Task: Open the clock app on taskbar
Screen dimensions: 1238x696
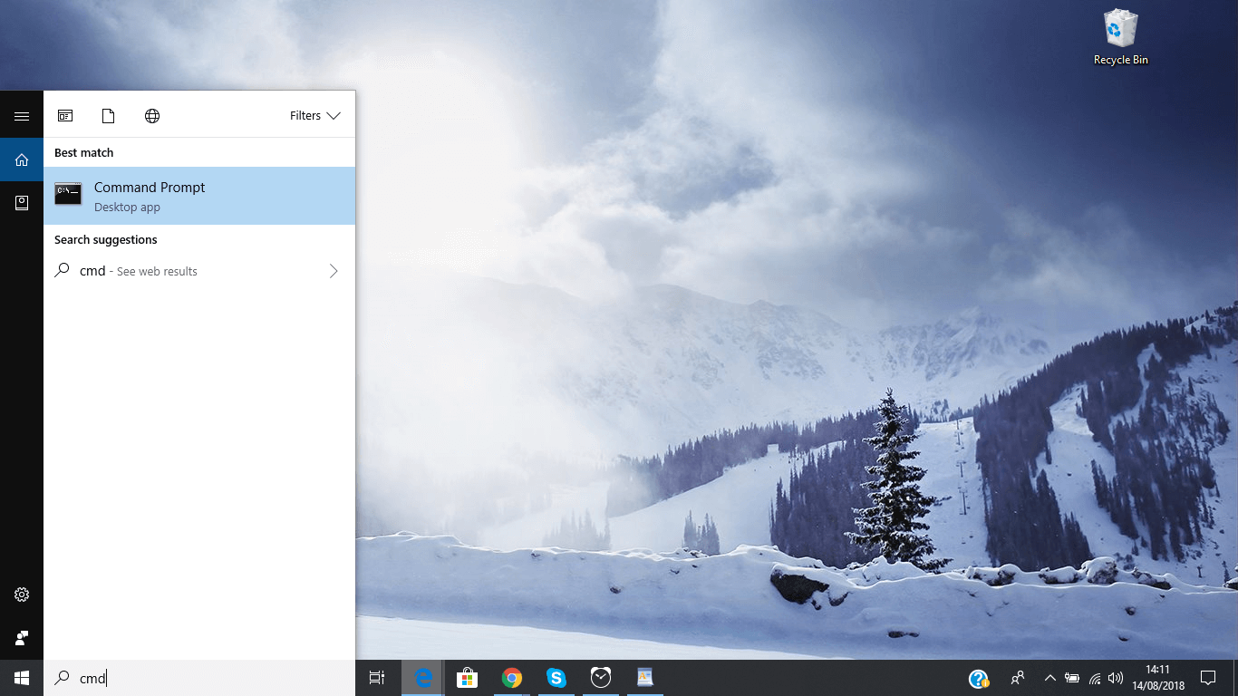Action: pos(601,678)
